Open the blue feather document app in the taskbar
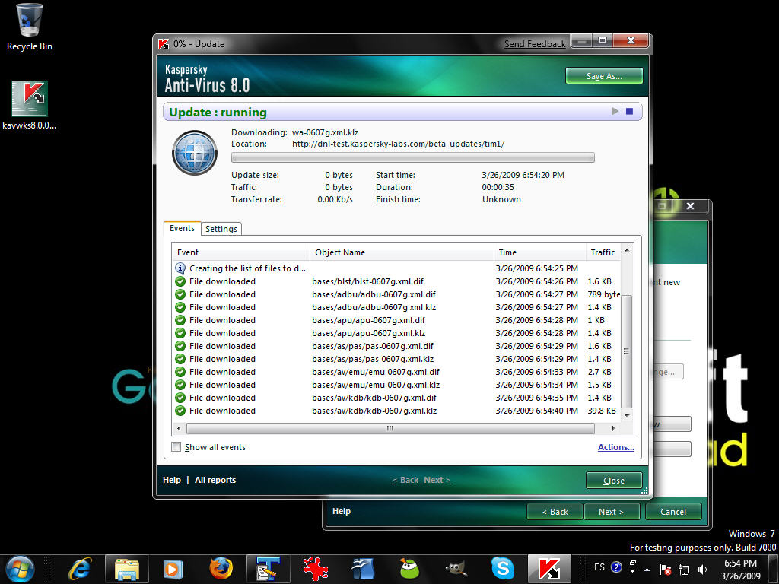Viewport: 779px width, 584px height. point(363,569)
